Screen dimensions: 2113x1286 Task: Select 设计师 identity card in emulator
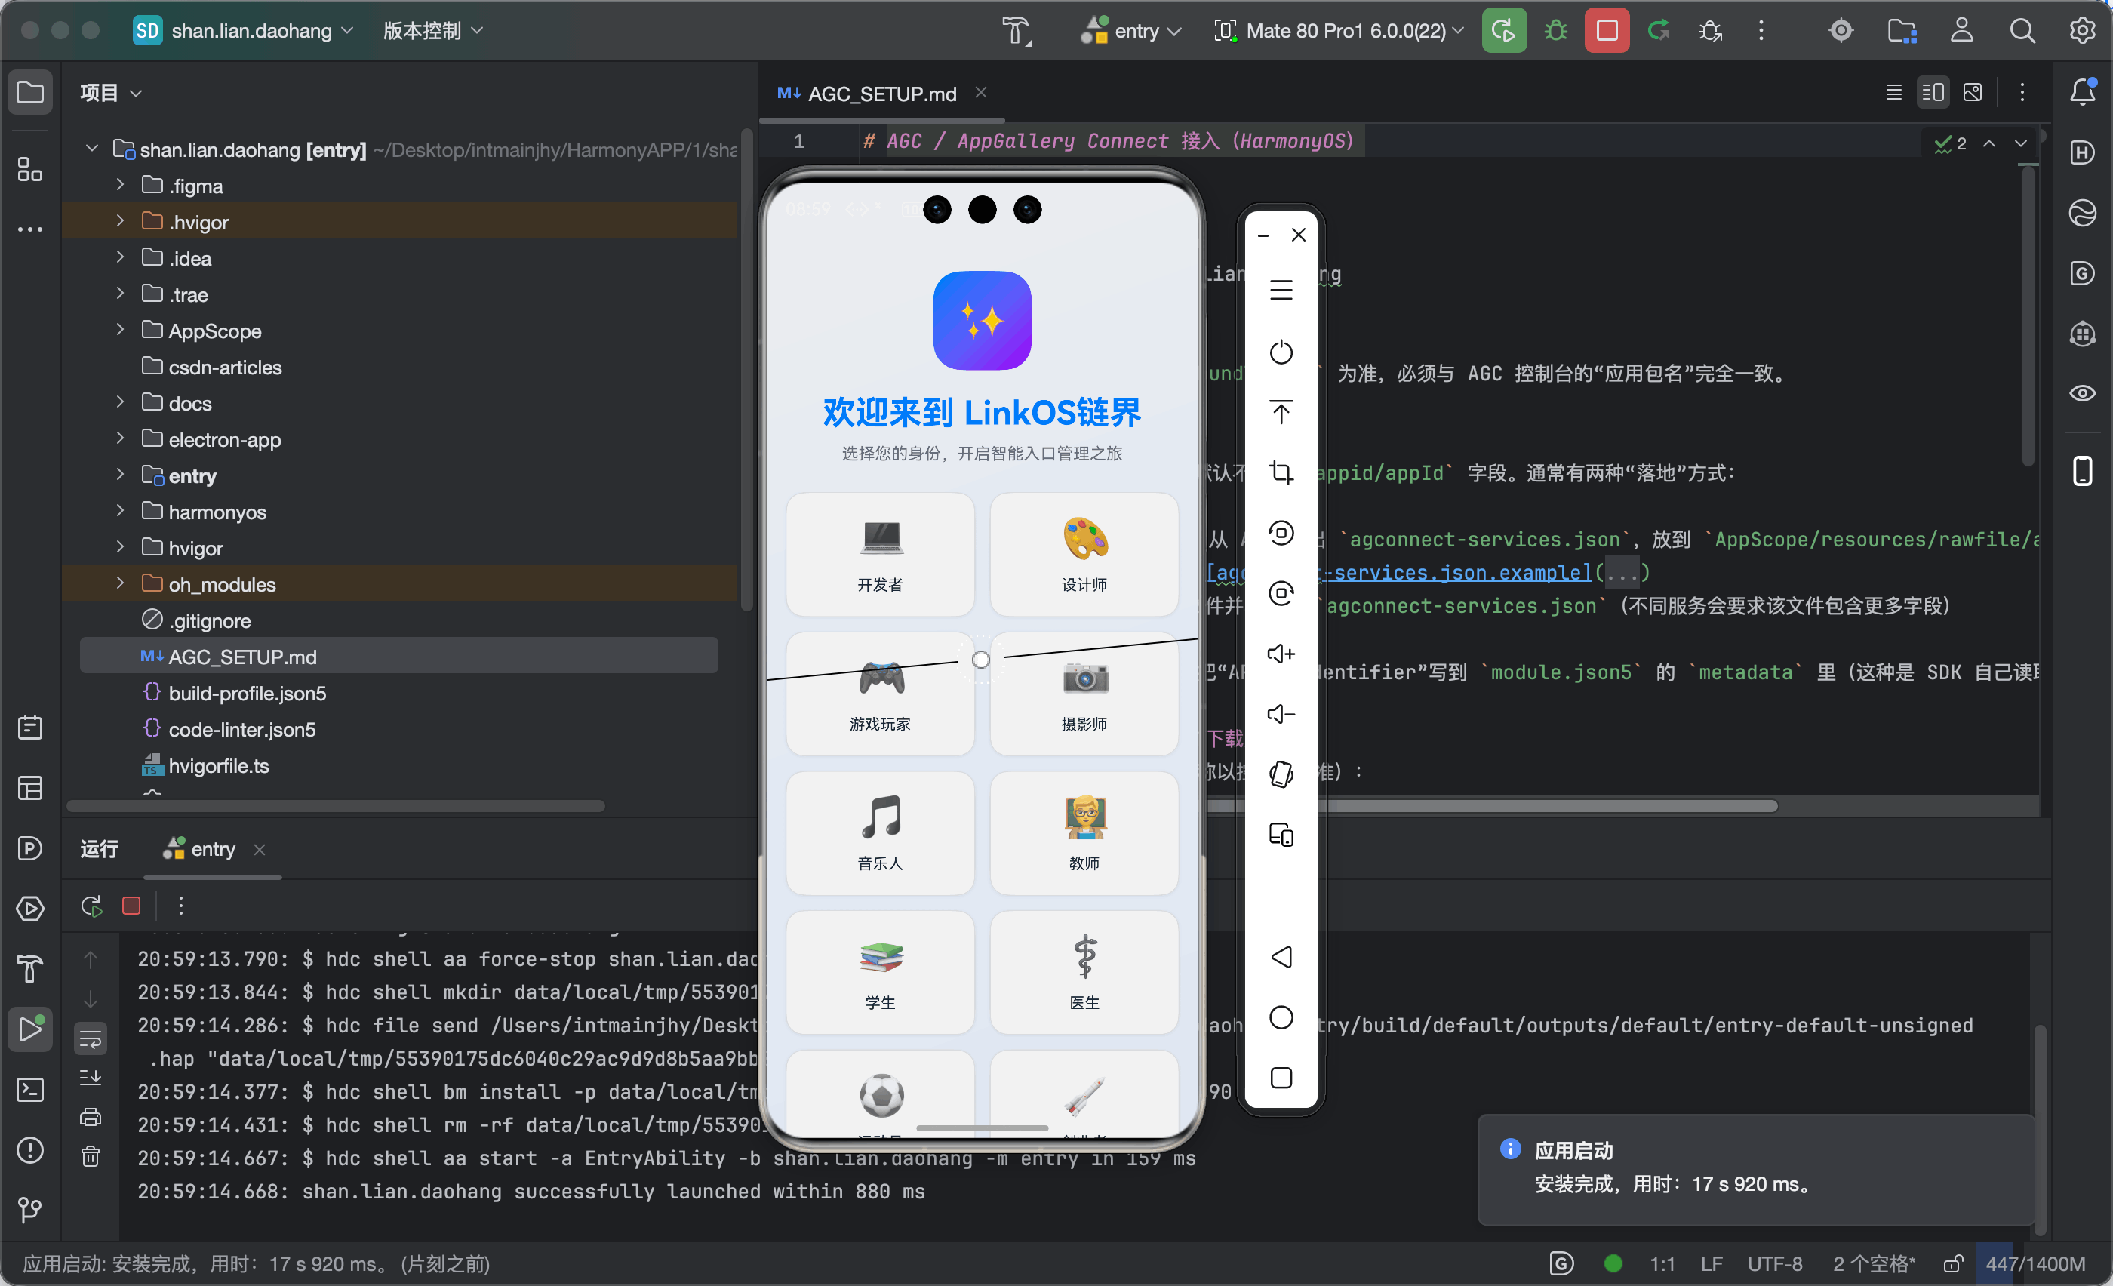pyautogui.click(x=1084, y=554)
